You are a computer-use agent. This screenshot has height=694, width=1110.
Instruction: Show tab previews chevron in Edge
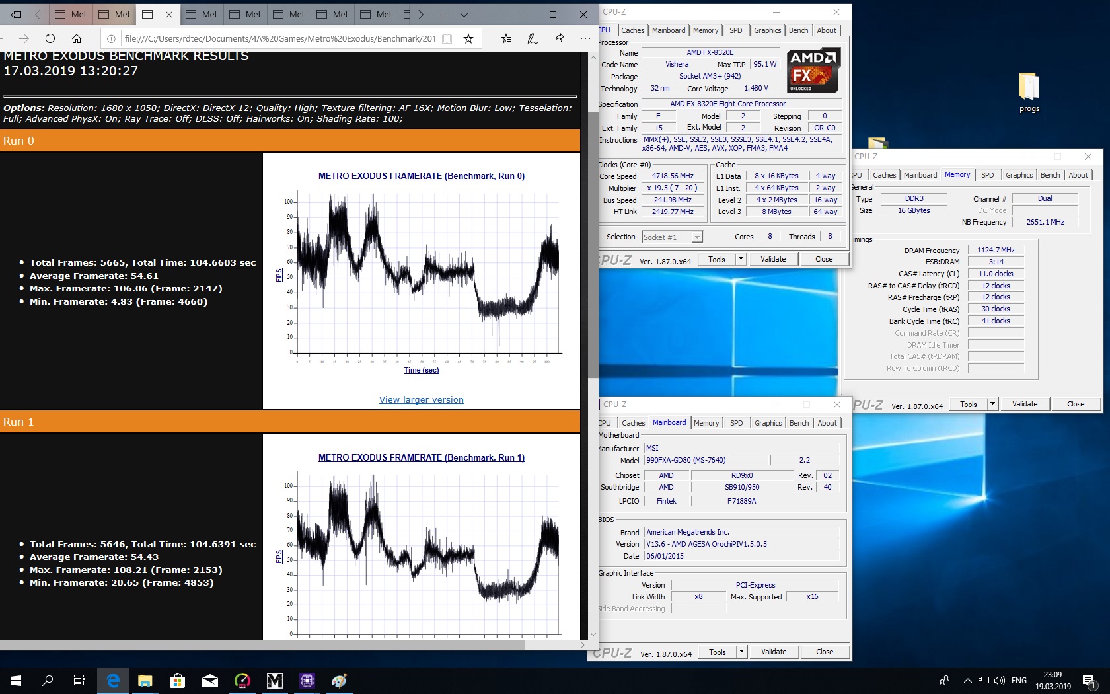(x=464, y=14)
